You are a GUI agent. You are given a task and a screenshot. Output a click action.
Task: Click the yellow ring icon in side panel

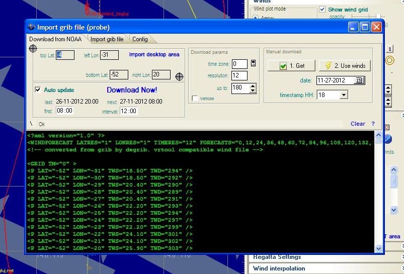tap(389, 60)
